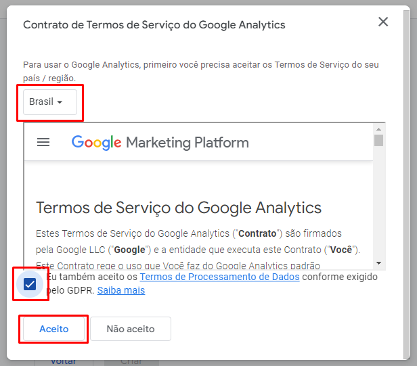Click the Criar button behind the dialog

[x=130, y=361]
